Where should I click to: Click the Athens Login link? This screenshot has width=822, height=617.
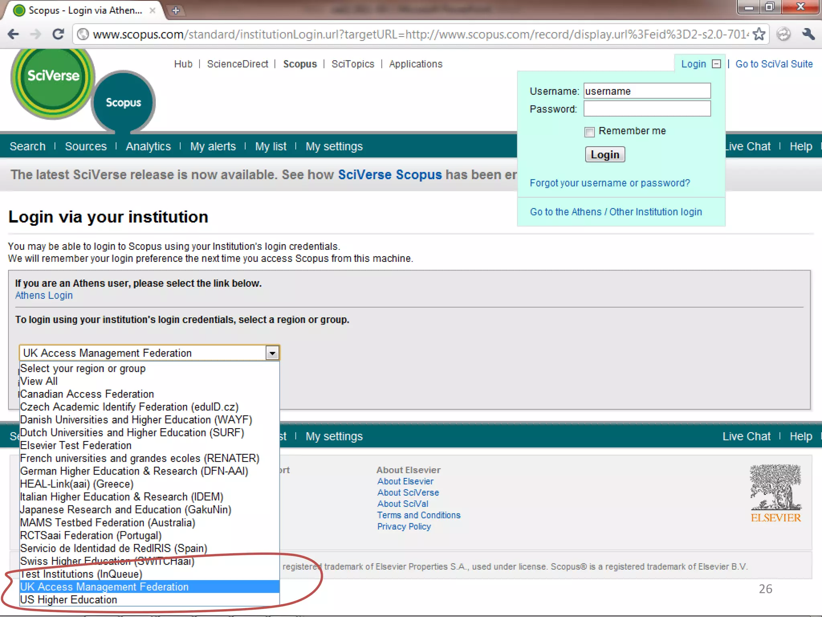coord(44,296)
